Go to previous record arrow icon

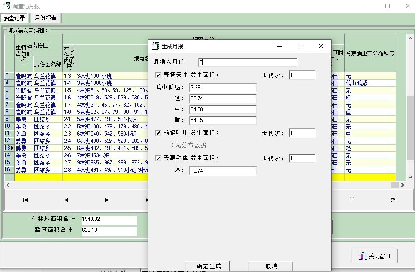point(66,200)
